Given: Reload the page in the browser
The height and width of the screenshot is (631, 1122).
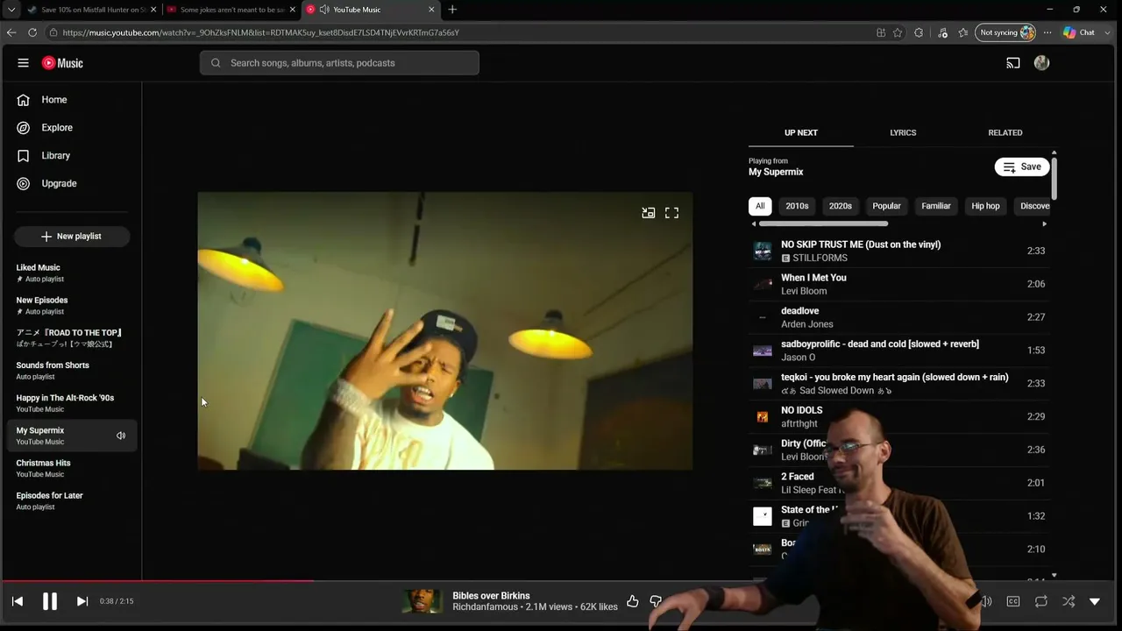Looking at the screenshot, I should (x=32, y=32).
